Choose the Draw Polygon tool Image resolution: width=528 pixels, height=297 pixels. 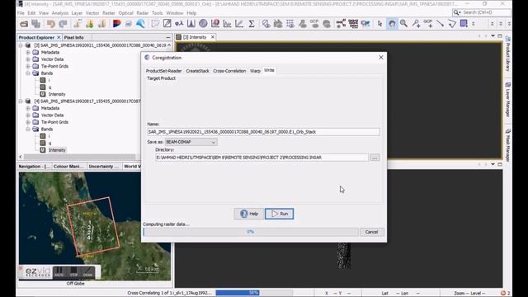point(452,24)
